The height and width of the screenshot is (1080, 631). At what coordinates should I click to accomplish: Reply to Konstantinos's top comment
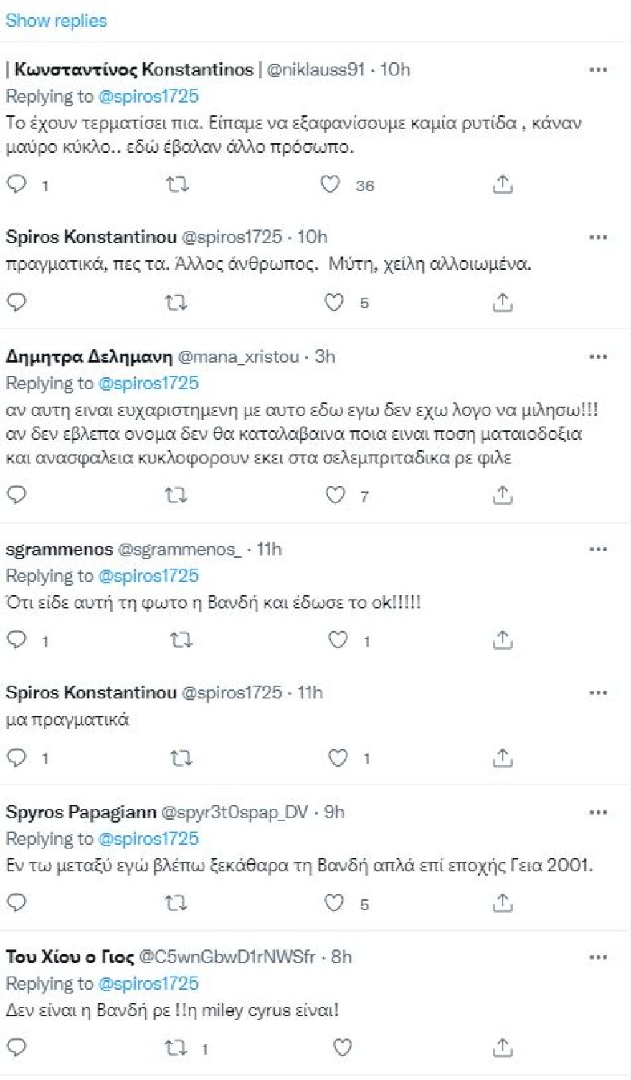click(16, 185)
